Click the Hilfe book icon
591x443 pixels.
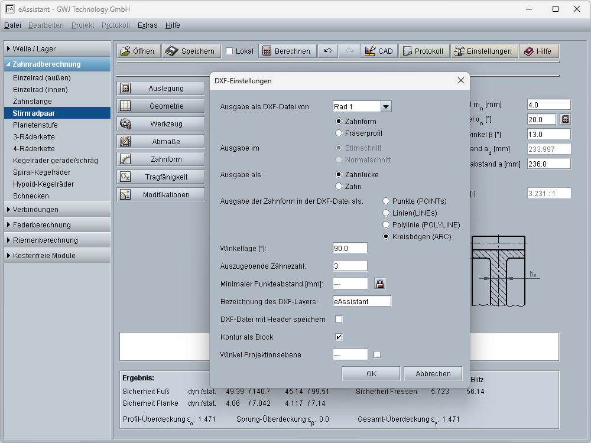(528, 51)
